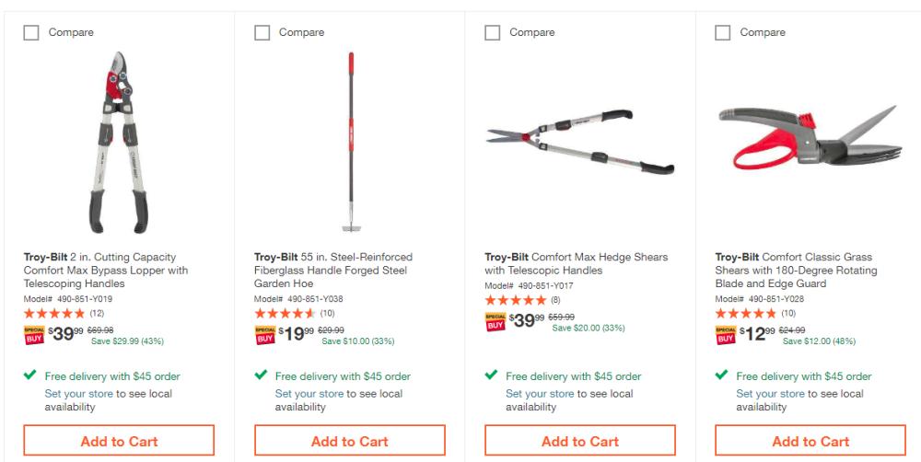Click Special Buy badge on Hedge Shears
921x462 pixels.
pos(495,323)
